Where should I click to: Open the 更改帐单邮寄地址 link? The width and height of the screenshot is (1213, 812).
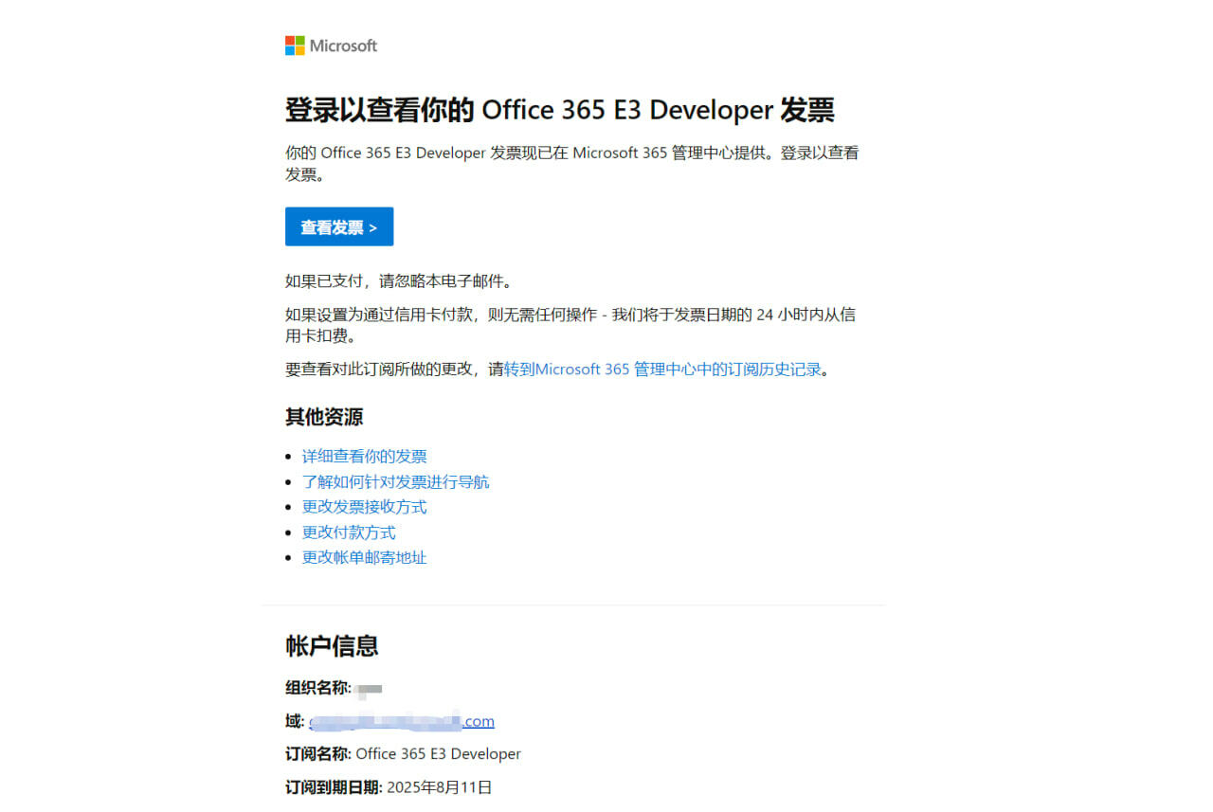365,557
